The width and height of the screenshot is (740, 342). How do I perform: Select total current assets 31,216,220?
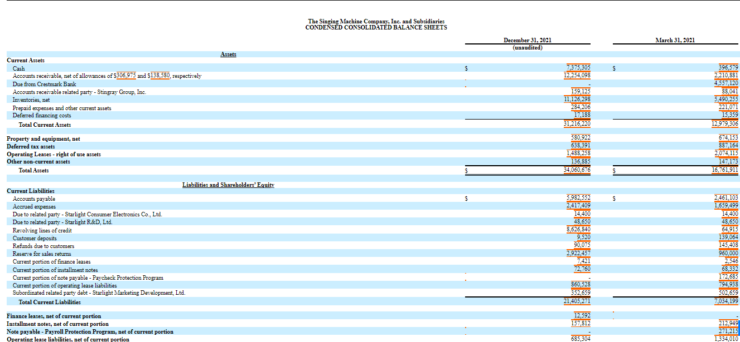(x=577, y=123)
